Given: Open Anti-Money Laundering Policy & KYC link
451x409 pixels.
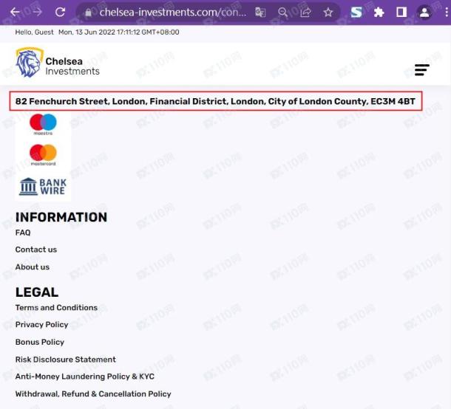Looking at the screenshot, I should coord(85,377).
